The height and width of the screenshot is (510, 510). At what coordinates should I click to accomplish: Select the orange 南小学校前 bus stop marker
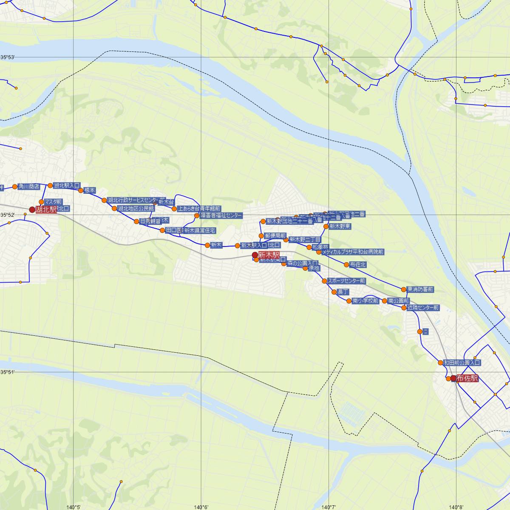click(349, 301)
